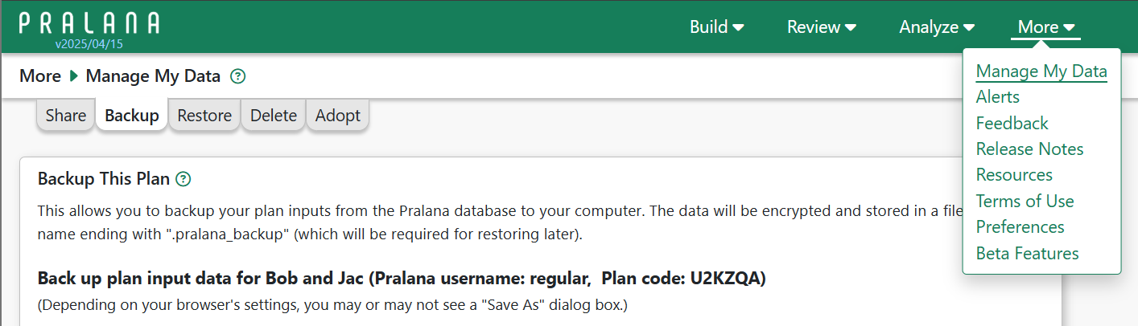This screenshot has width=1138, height=326.
Task: Open help icon beside Backup This Plan
Action: coord(183,179)
